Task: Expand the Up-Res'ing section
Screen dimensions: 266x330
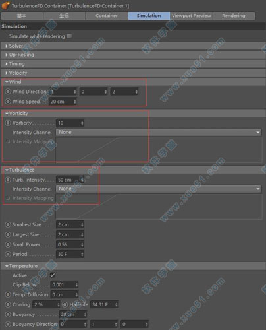Action: click(133, 55)
